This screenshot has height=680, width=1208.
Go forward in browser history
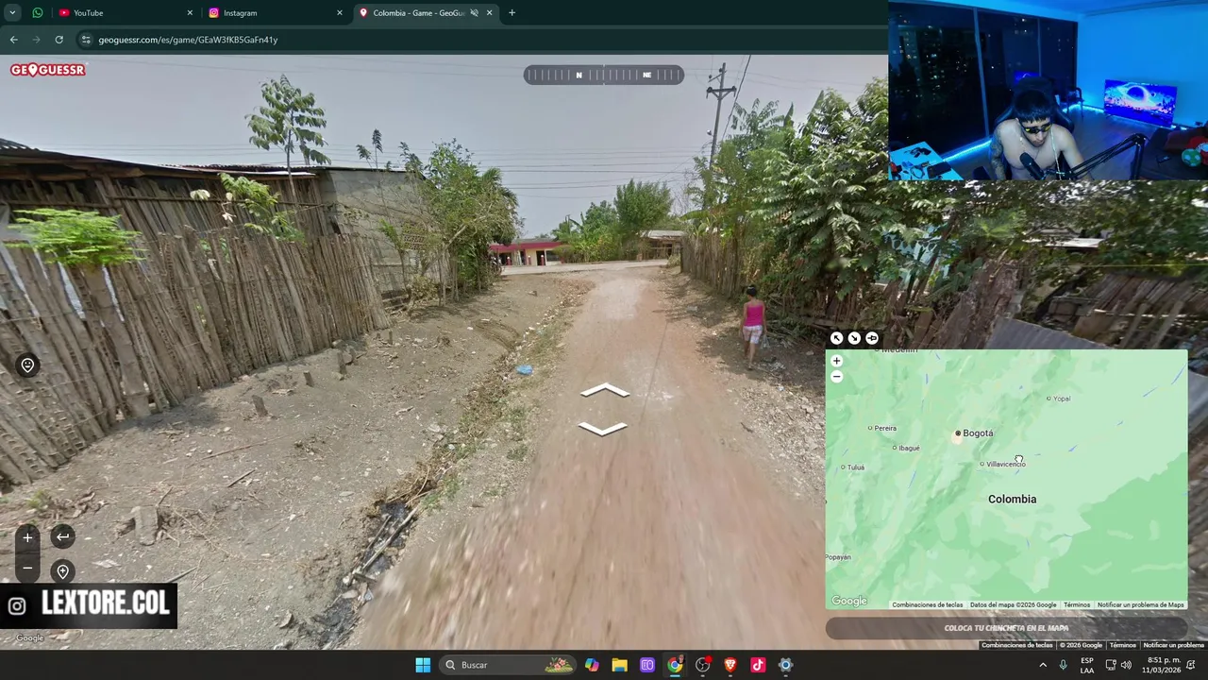(x=36, y=40)
